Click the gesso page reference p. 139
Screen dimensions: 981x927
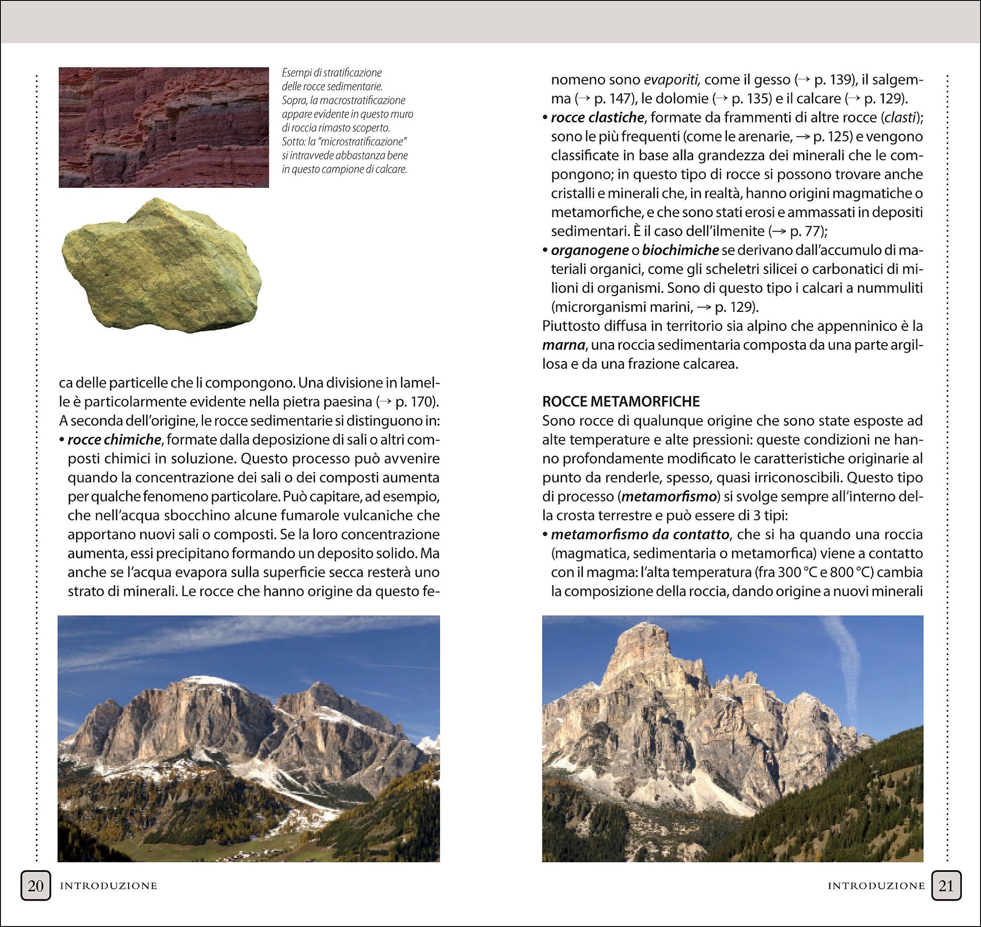(x=833, y=80)
